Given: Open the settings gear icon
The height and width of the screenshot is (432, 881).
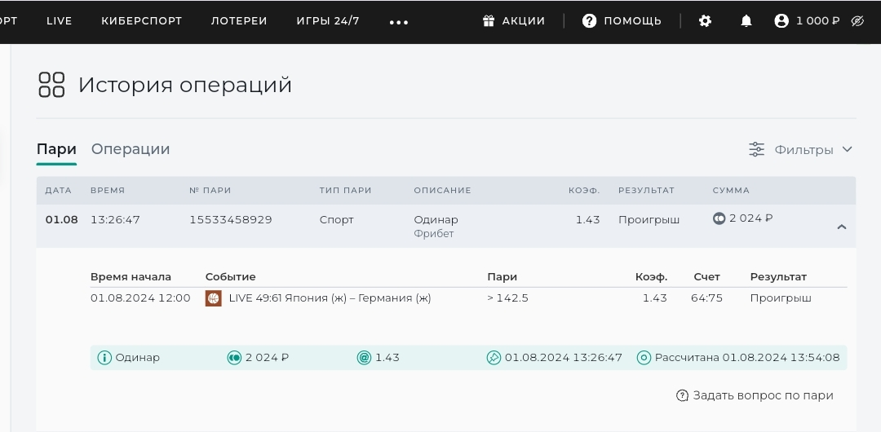Looking at the screenshot, I should point(706,21).
